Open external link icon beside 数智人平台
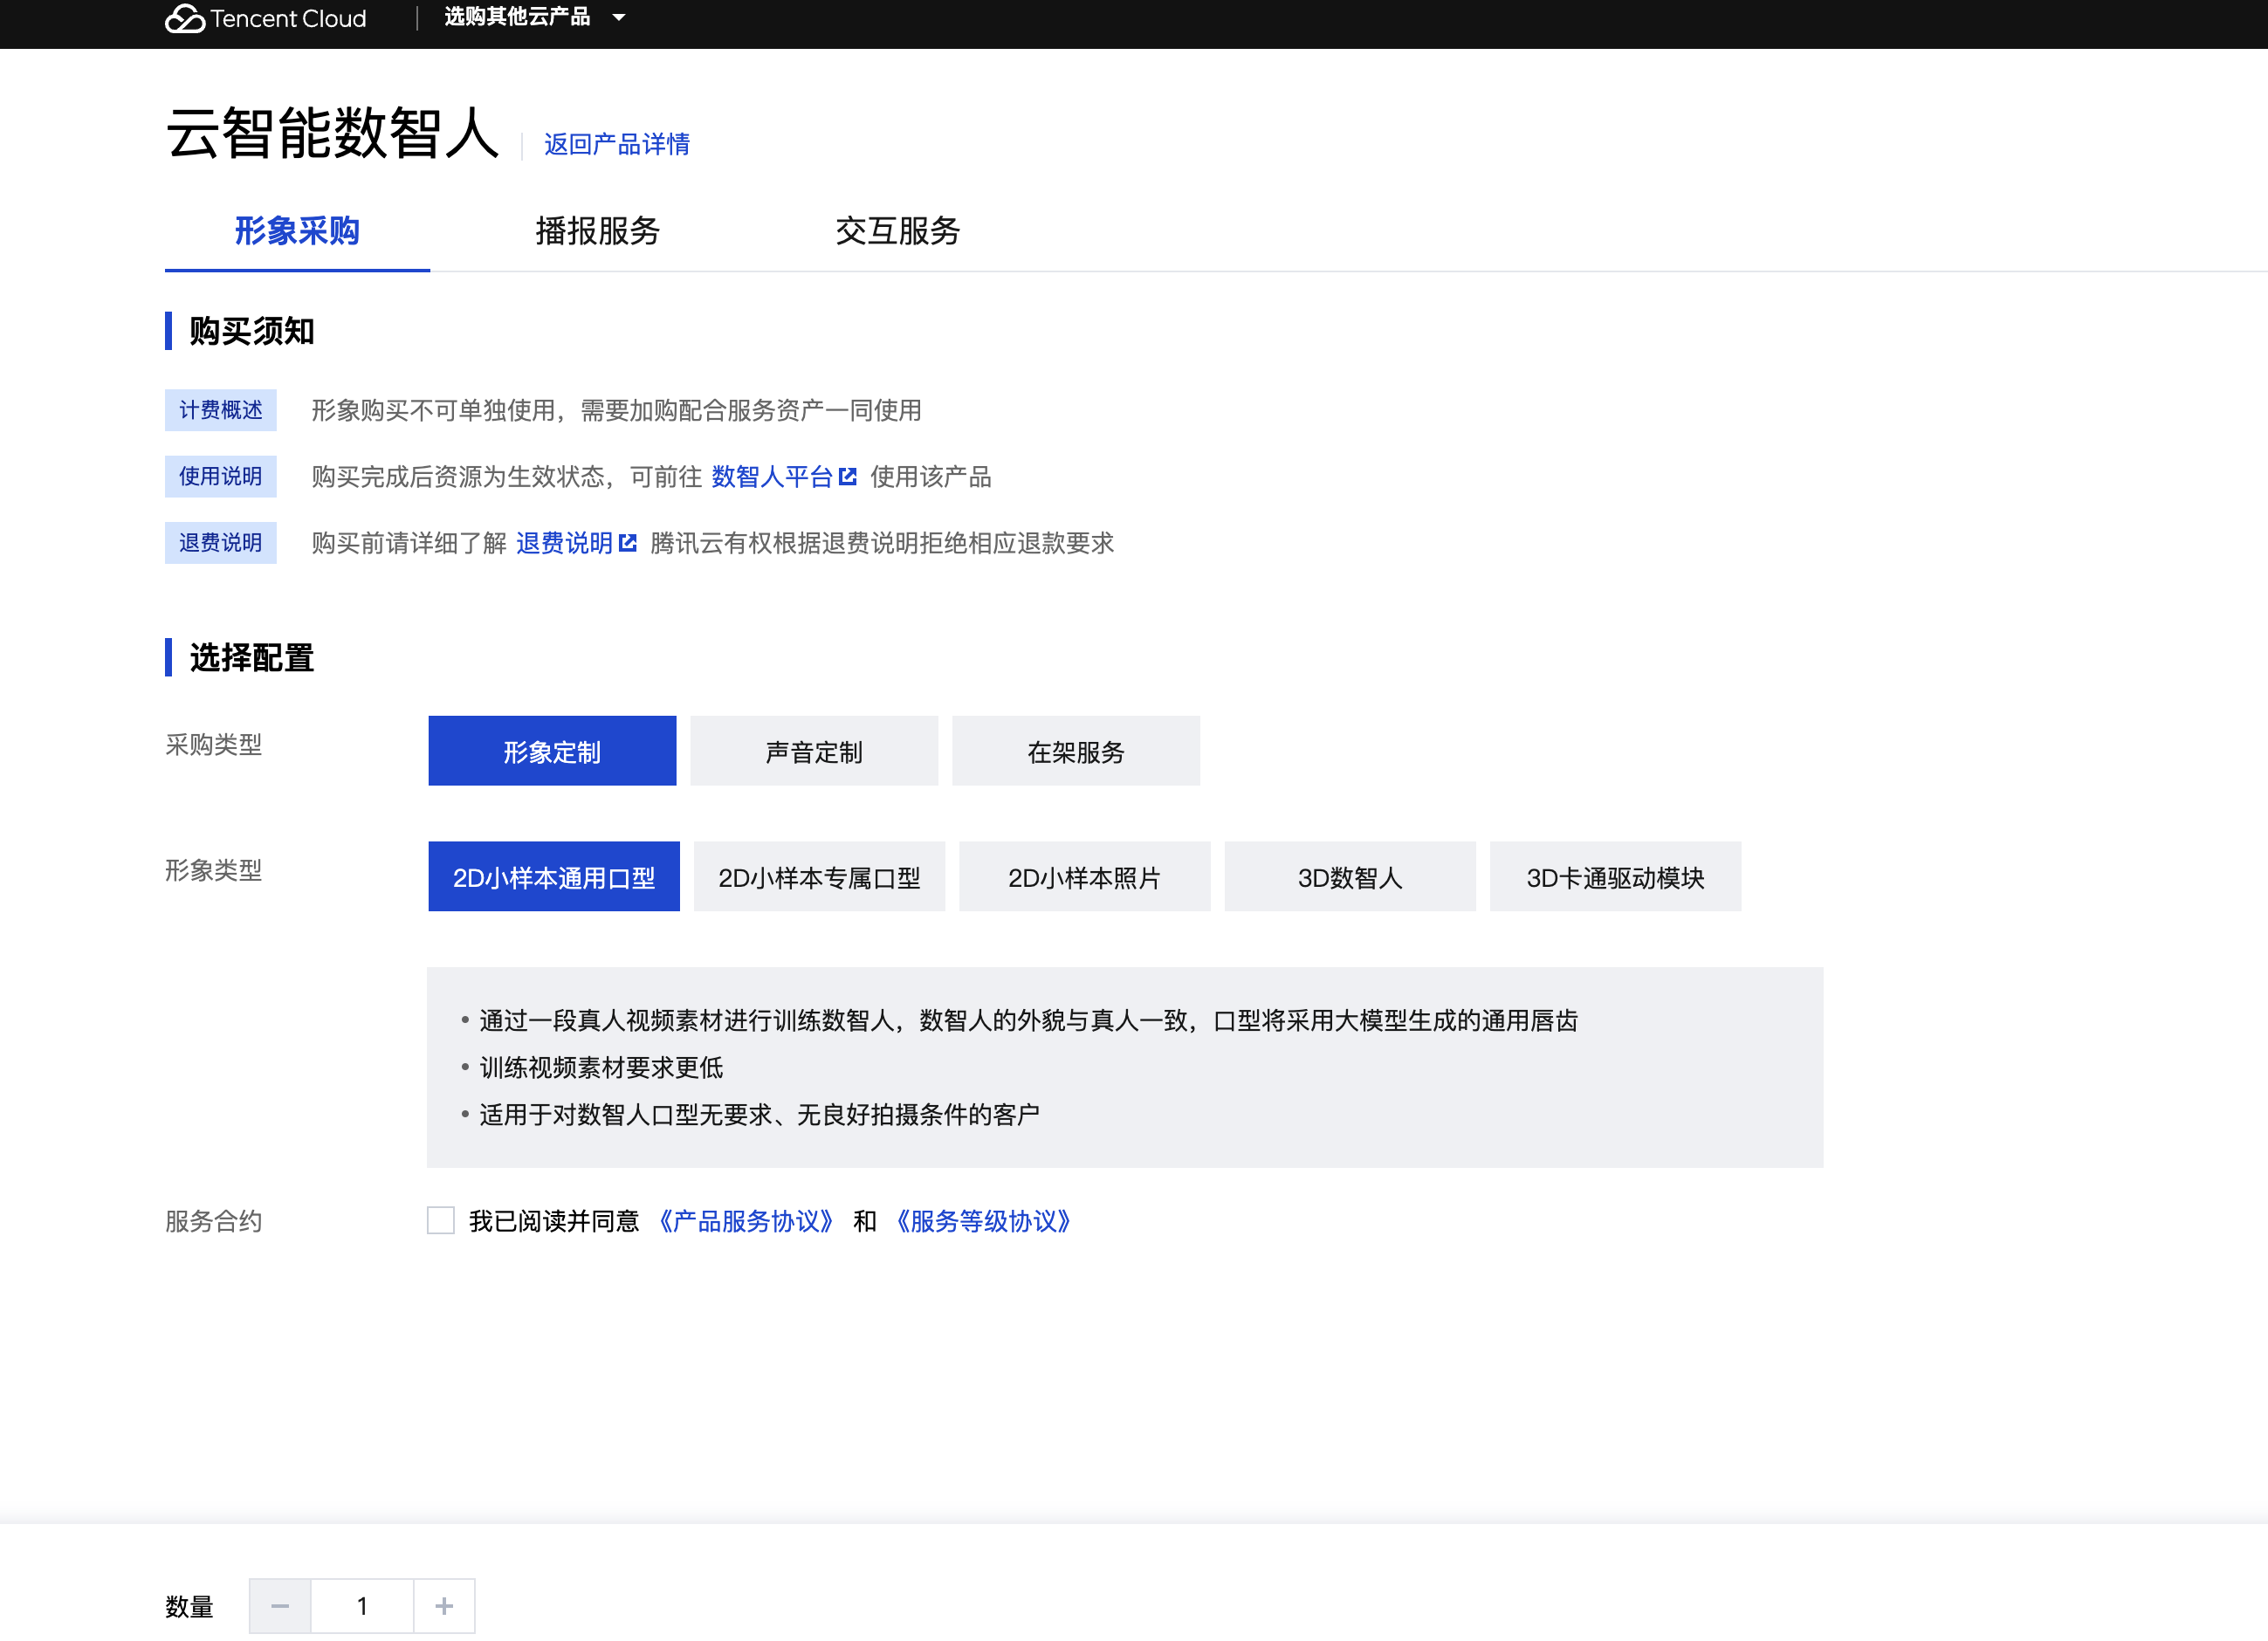This screenshot has height=1641, width=2268. tap(848, 477)
